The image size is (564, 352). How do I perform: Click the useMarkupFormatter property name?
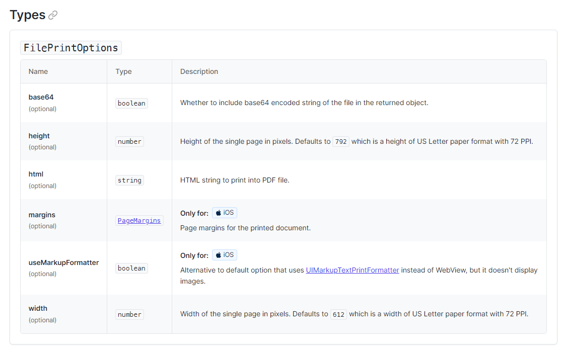(63, 262)
